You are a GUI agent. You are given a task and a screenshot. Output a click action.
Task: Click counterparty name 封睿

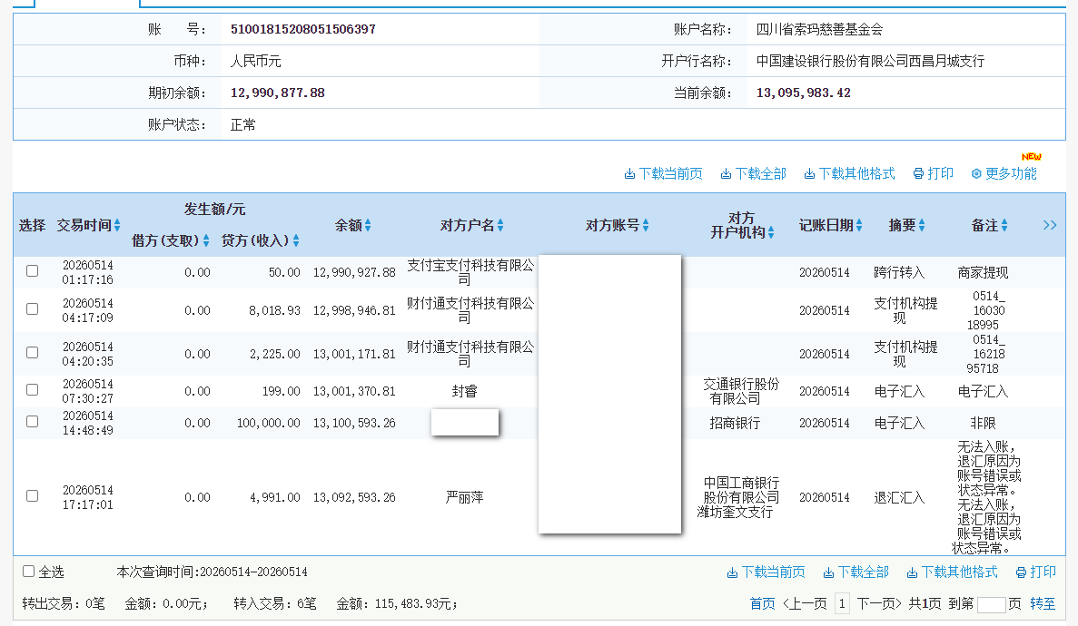[464, 392]
